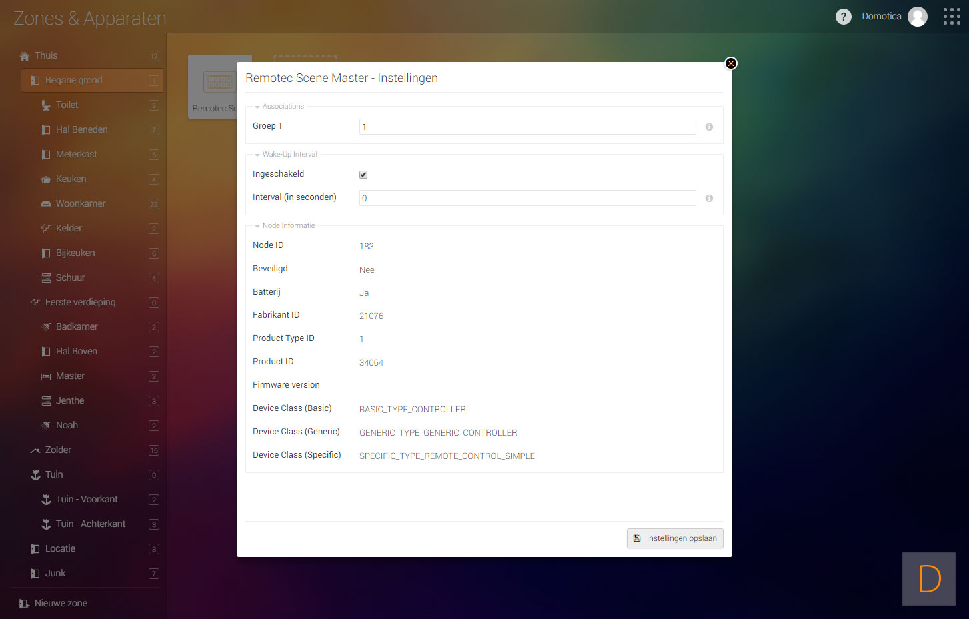The height and width of the screenshot is (619, 969).
Task: Click the Fabrikant ID value 21076
Action: click(371, 316)
